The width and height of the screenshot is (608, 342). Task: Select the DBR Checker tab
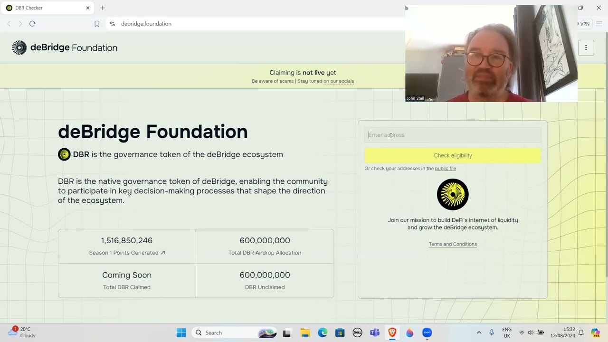(x=47, y=8)
